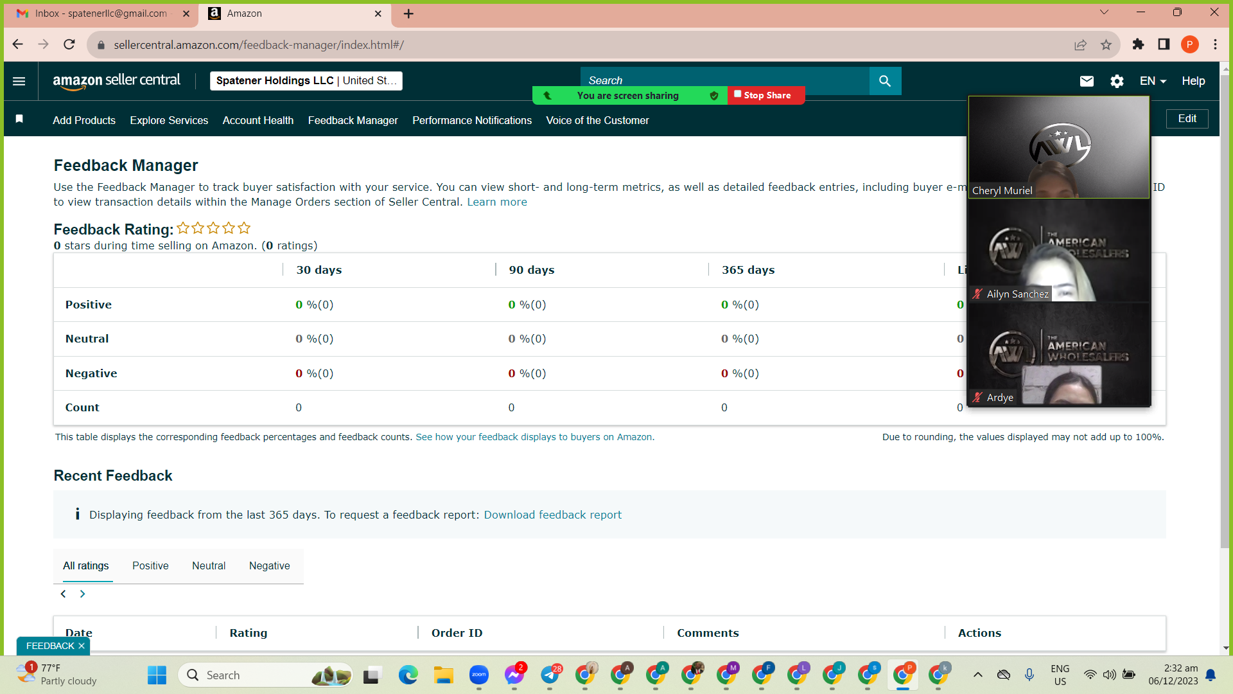
Task: Open Messenger from the taskbar
Action: point(514,675)
